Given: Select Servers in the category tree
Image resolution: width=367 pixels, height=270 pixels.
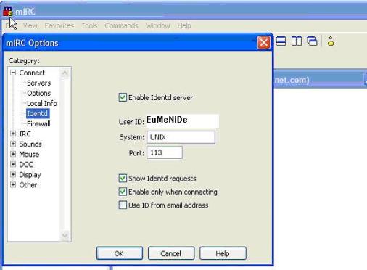Looking at the screenshot, I should [x=38, y=83].
